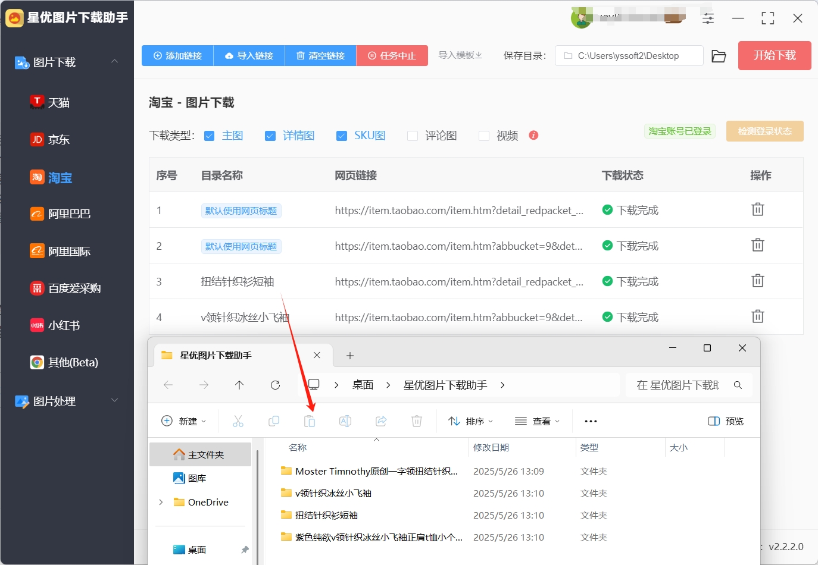Toggle the 主图 checkbox
Screen dimensions: 818x565
pyautogui.click(x=209, y=136)
